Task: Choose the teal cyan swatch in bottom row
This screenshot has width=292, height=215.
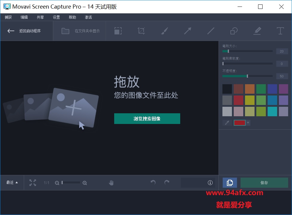Action: click(272, 112)
